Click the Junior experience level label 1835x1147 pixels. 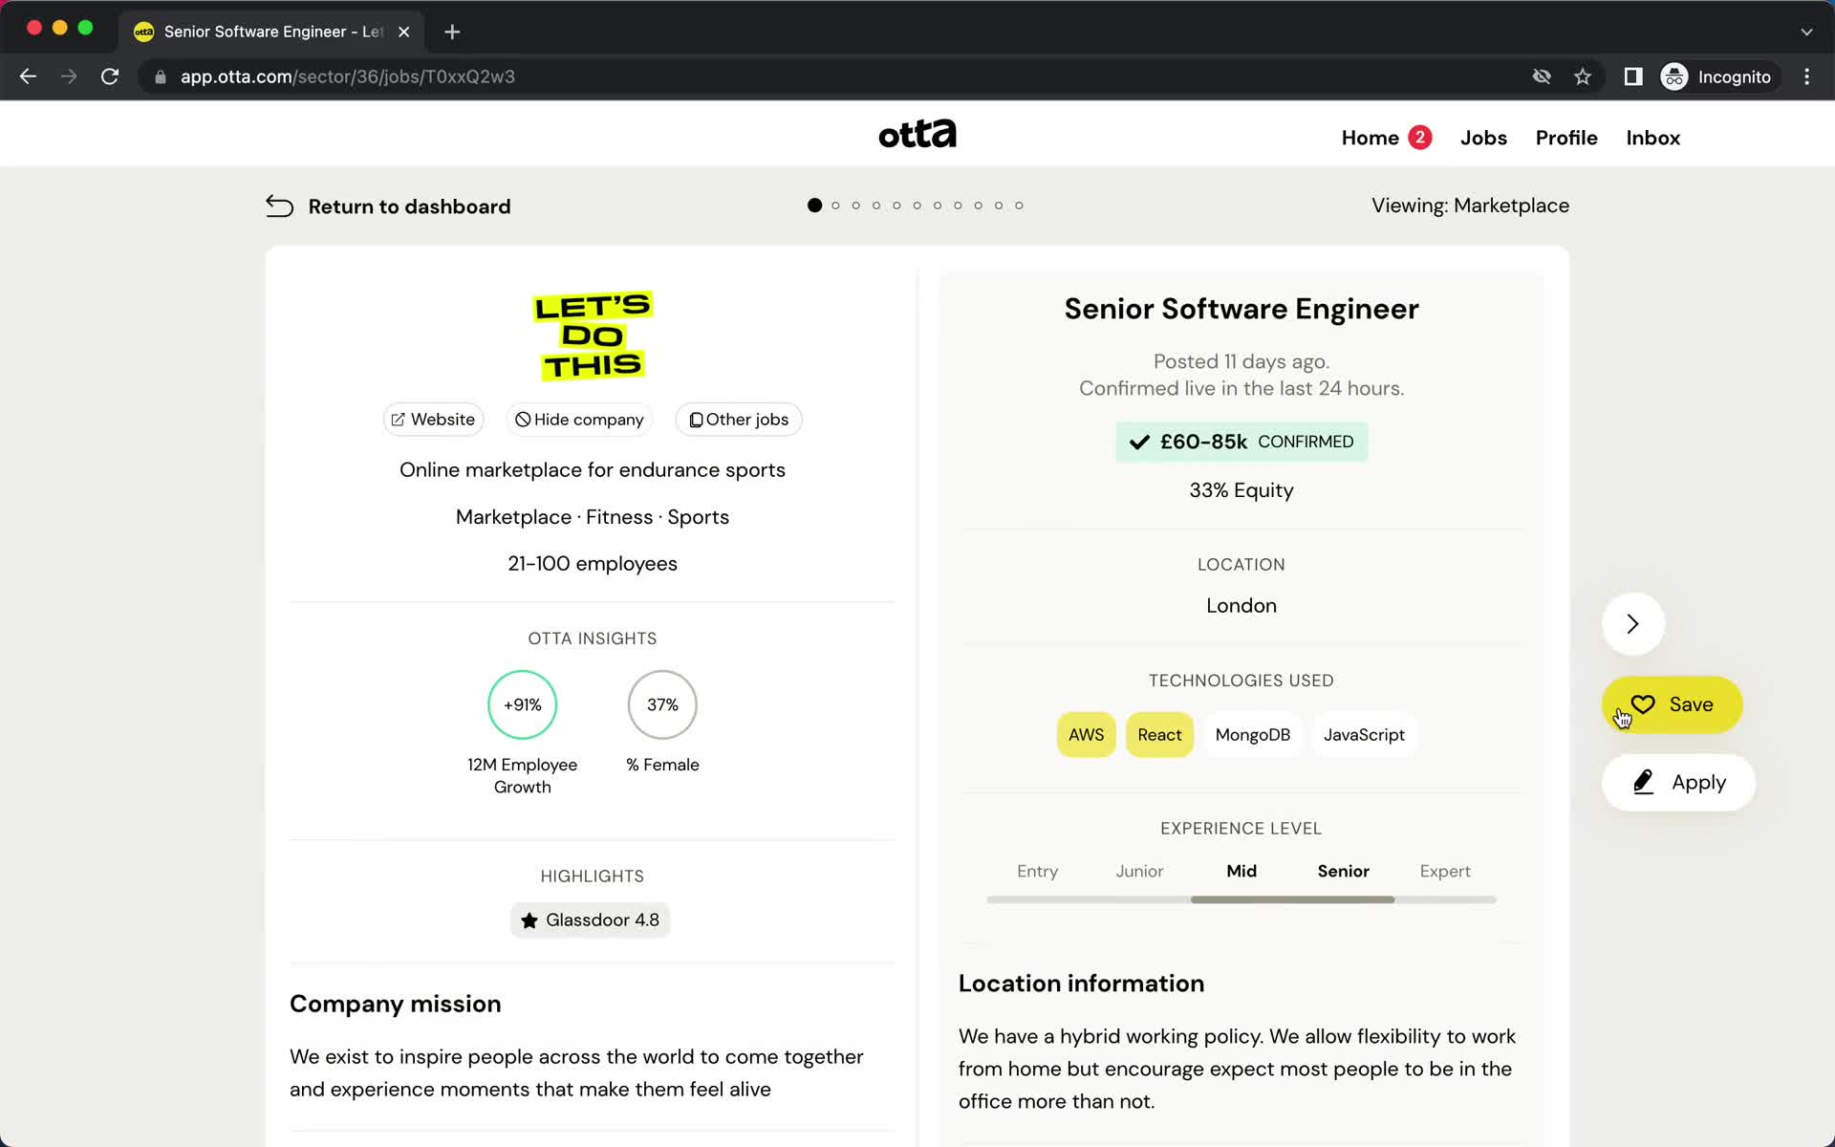[1139, 871]
